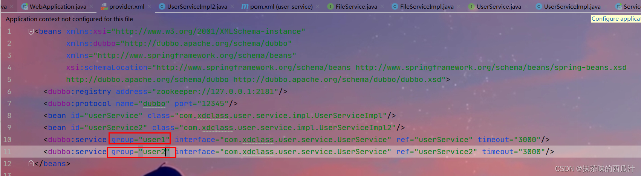Collapse the beans element on line 1

tap(31, 32)
